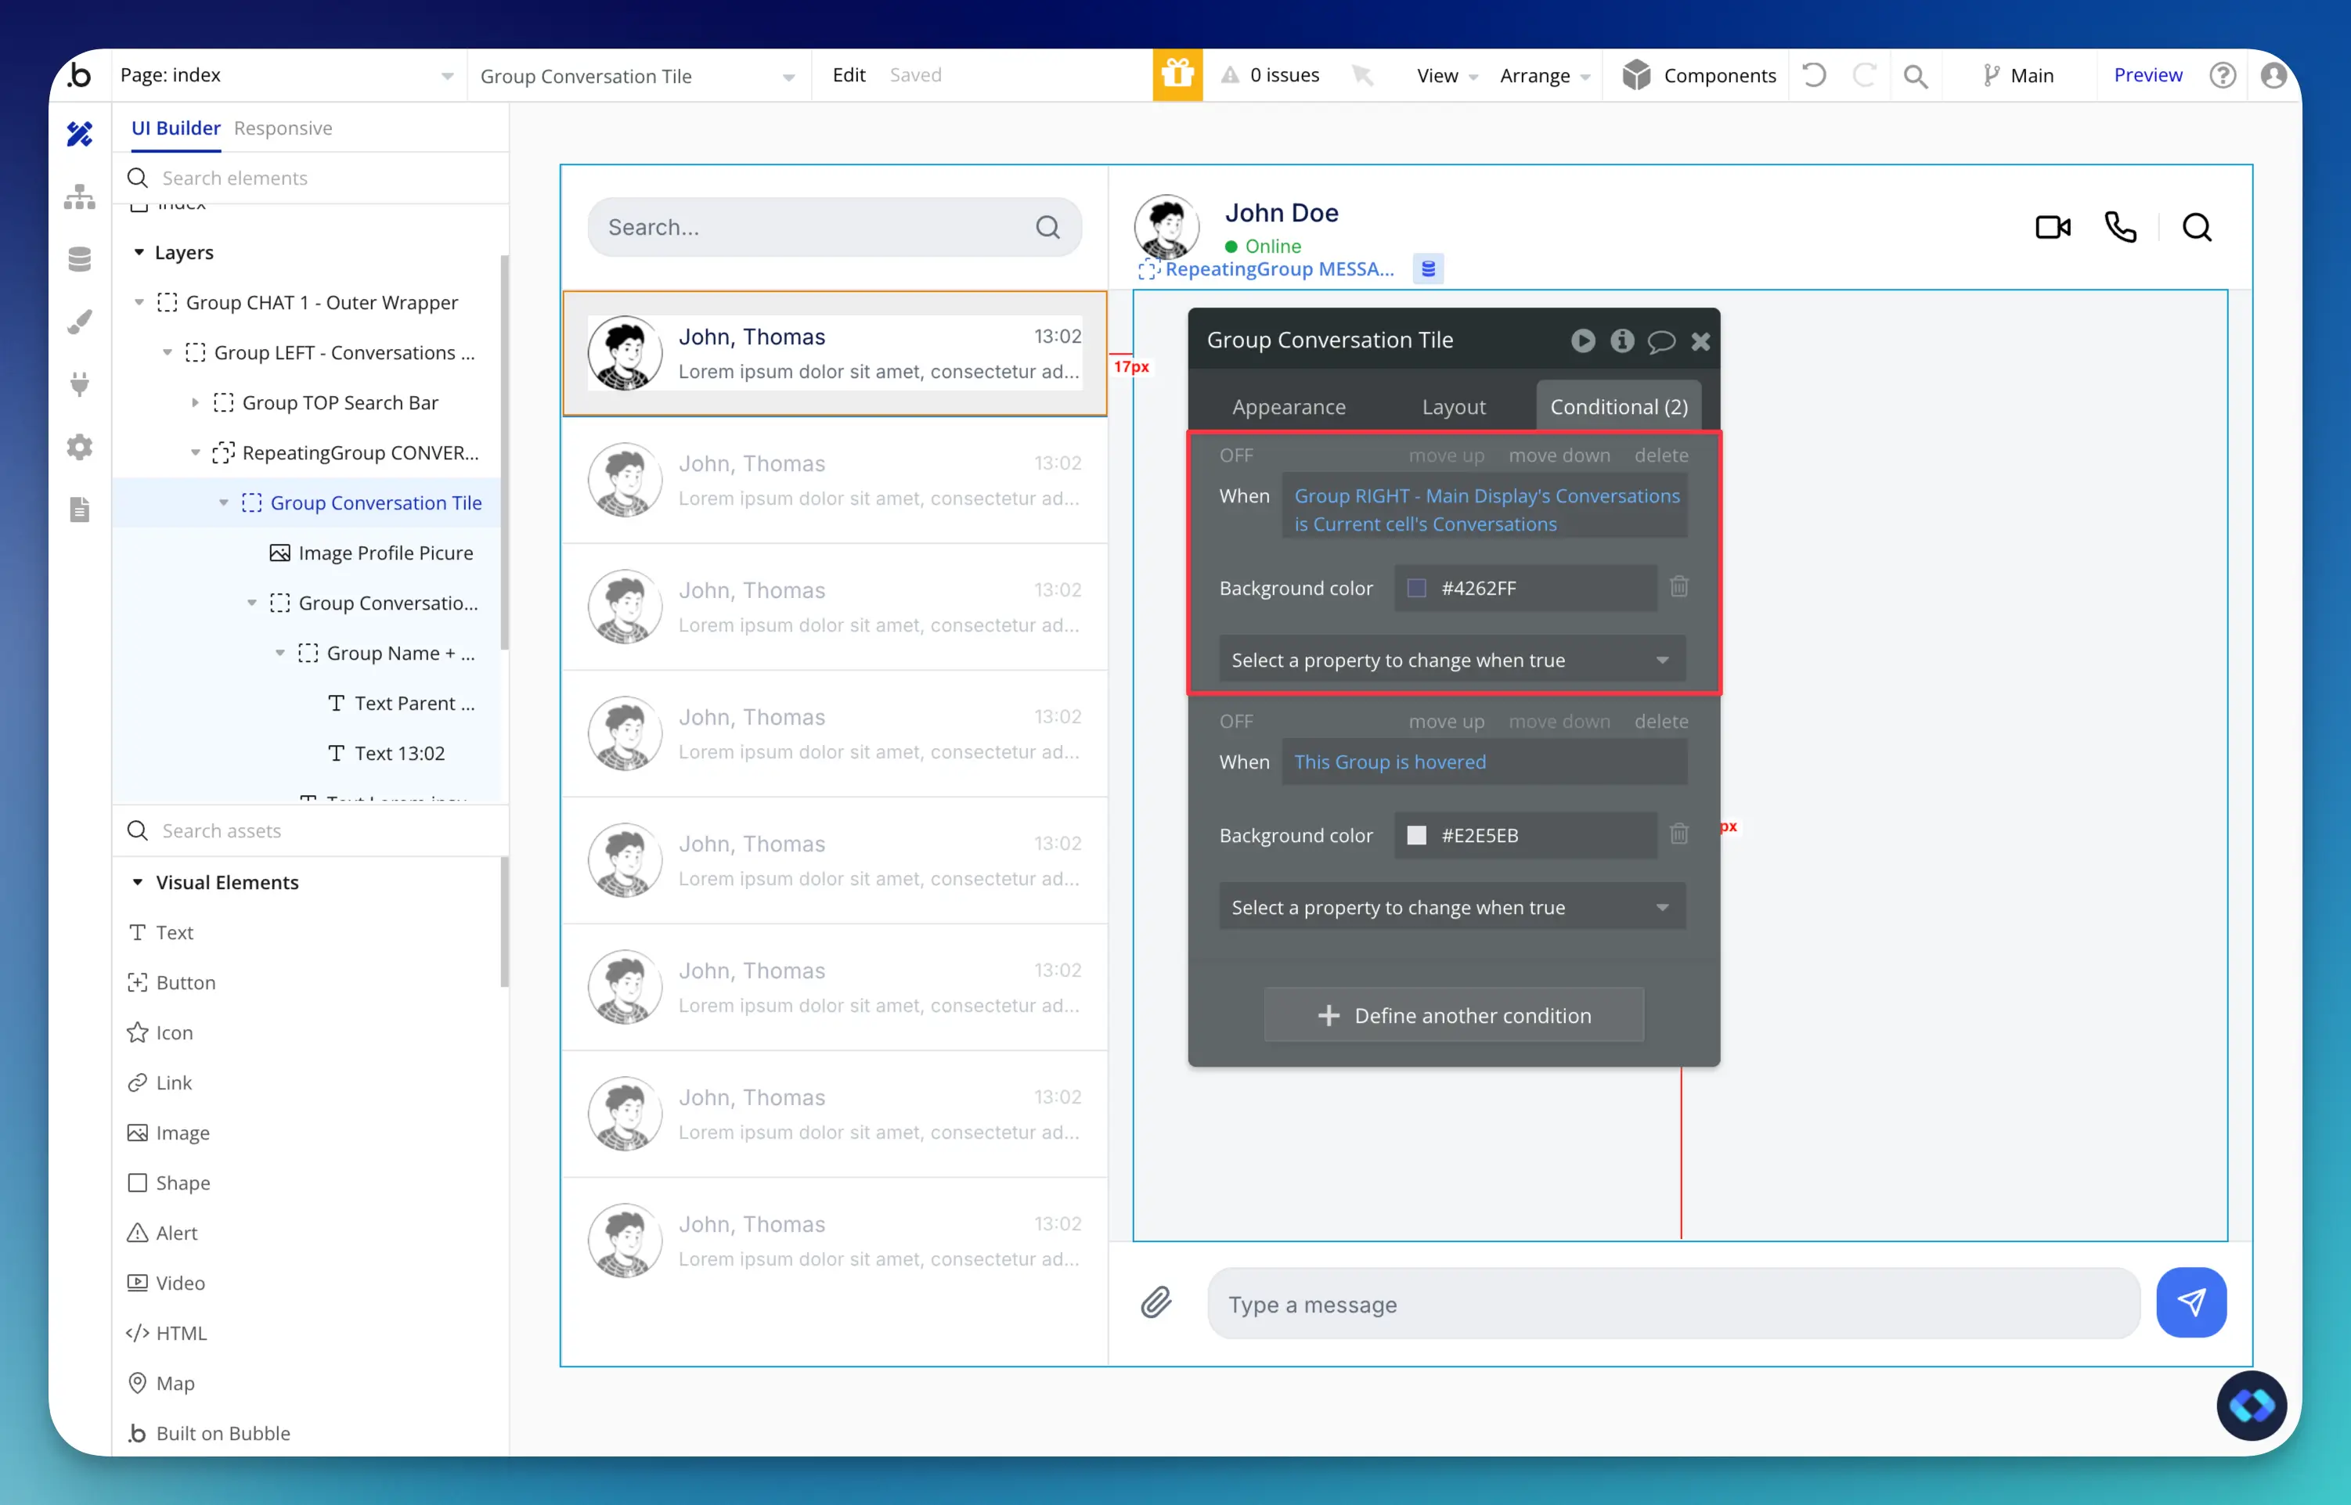Click the Redo arrow

(1864, 75)
